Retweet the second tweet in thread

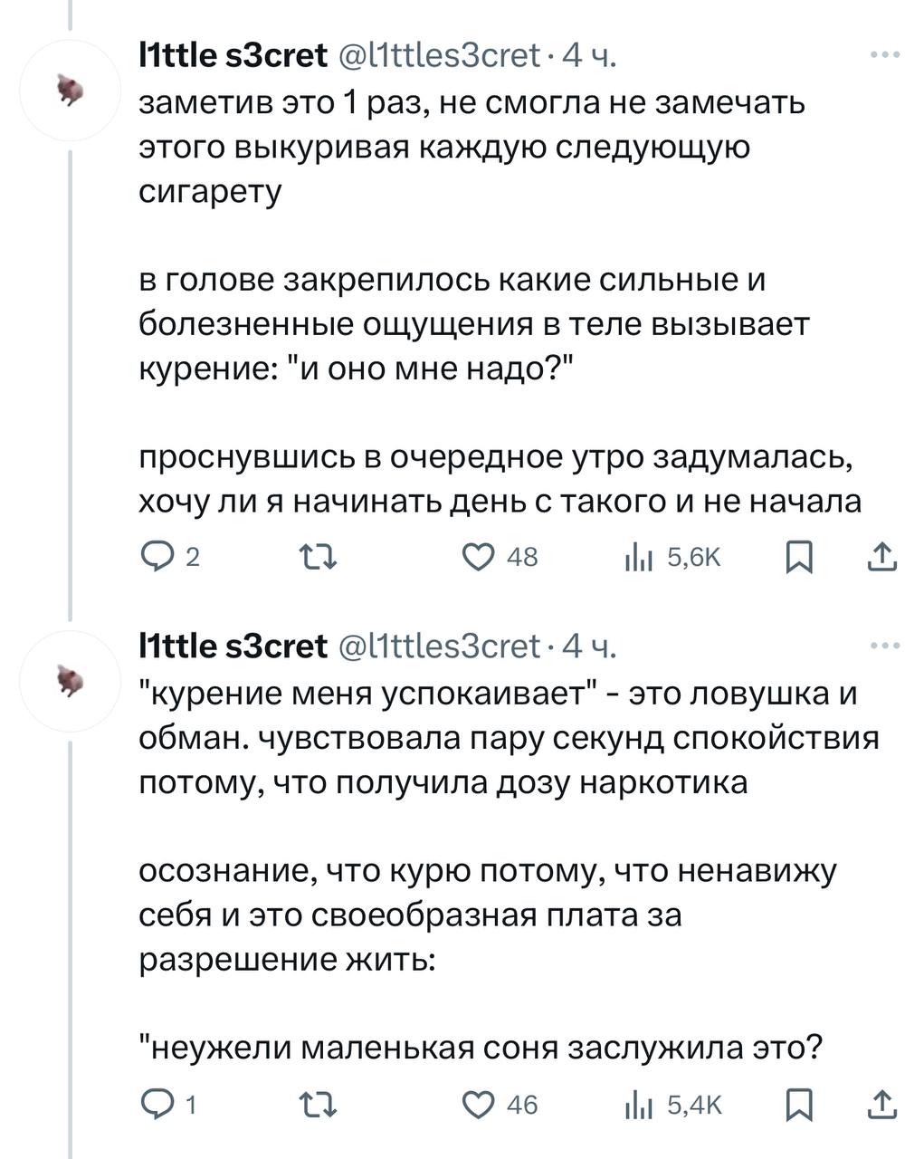316,1104
